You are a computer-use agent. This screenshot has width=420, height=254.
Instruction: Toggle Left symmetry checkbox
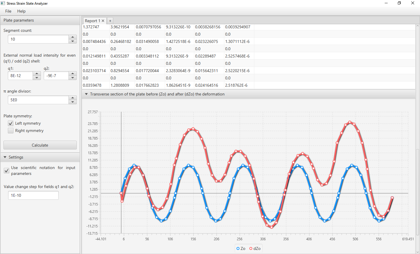[11, 123]
